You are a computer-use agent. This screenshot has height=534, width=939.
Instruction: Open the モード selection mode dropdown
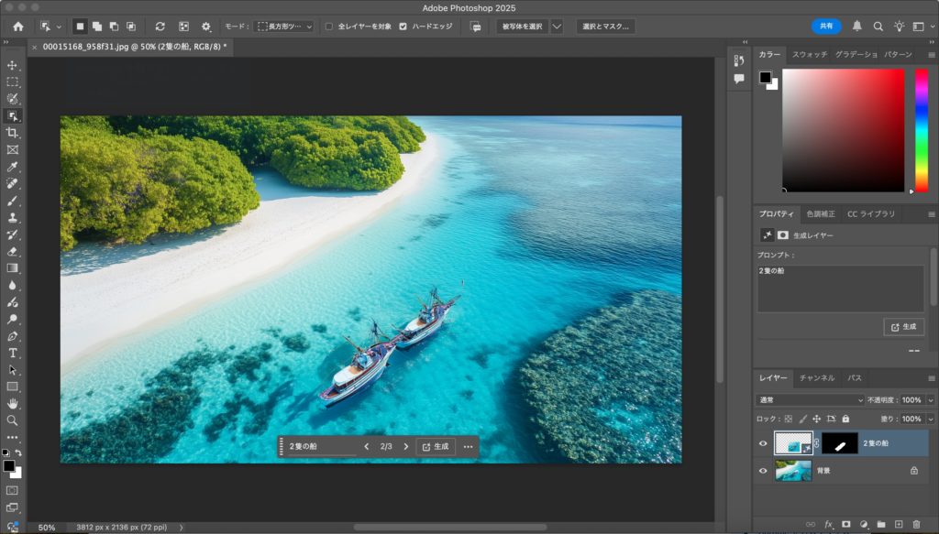click(x=284, y=27)
